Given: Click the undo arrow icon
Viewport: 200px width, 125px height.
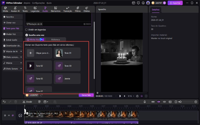Looking at the screenshot, I should [4, 102].
